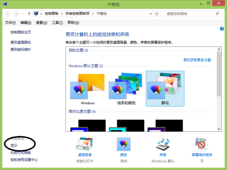Open the 屏幕保护程序 screen saver icon
Screen dimensions: 227x170
(202, 144)
